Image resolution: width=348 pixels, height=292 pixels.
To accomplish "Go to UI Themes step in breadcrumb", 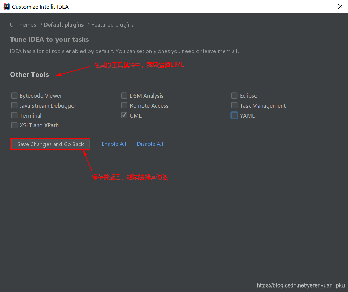I will click(23, 24).
